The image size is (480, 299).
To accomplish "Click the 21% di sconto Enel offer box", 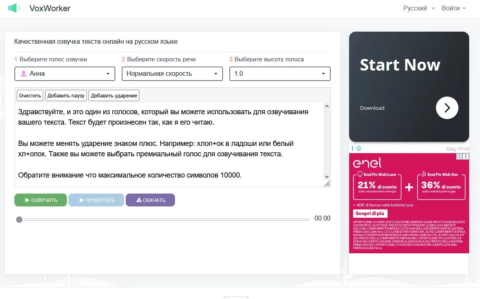I will [x=377, y=186].
